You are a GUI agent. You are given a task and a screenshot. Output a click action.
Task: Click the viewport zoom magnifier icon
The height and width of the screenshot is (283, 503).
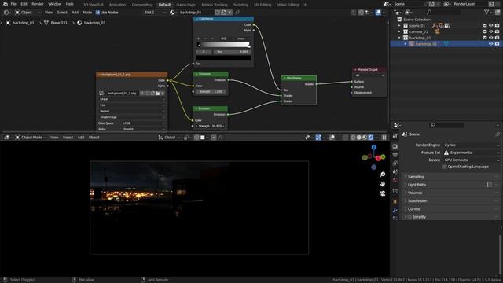point(383,175)
